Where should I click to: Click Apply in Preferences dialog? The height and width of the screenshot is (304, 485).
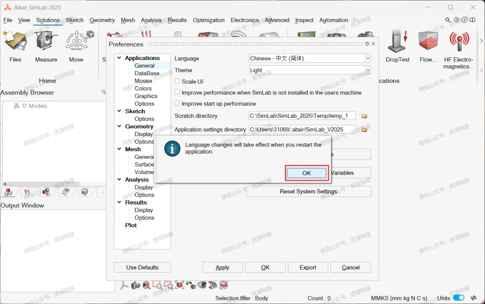(x=222, y=267)
